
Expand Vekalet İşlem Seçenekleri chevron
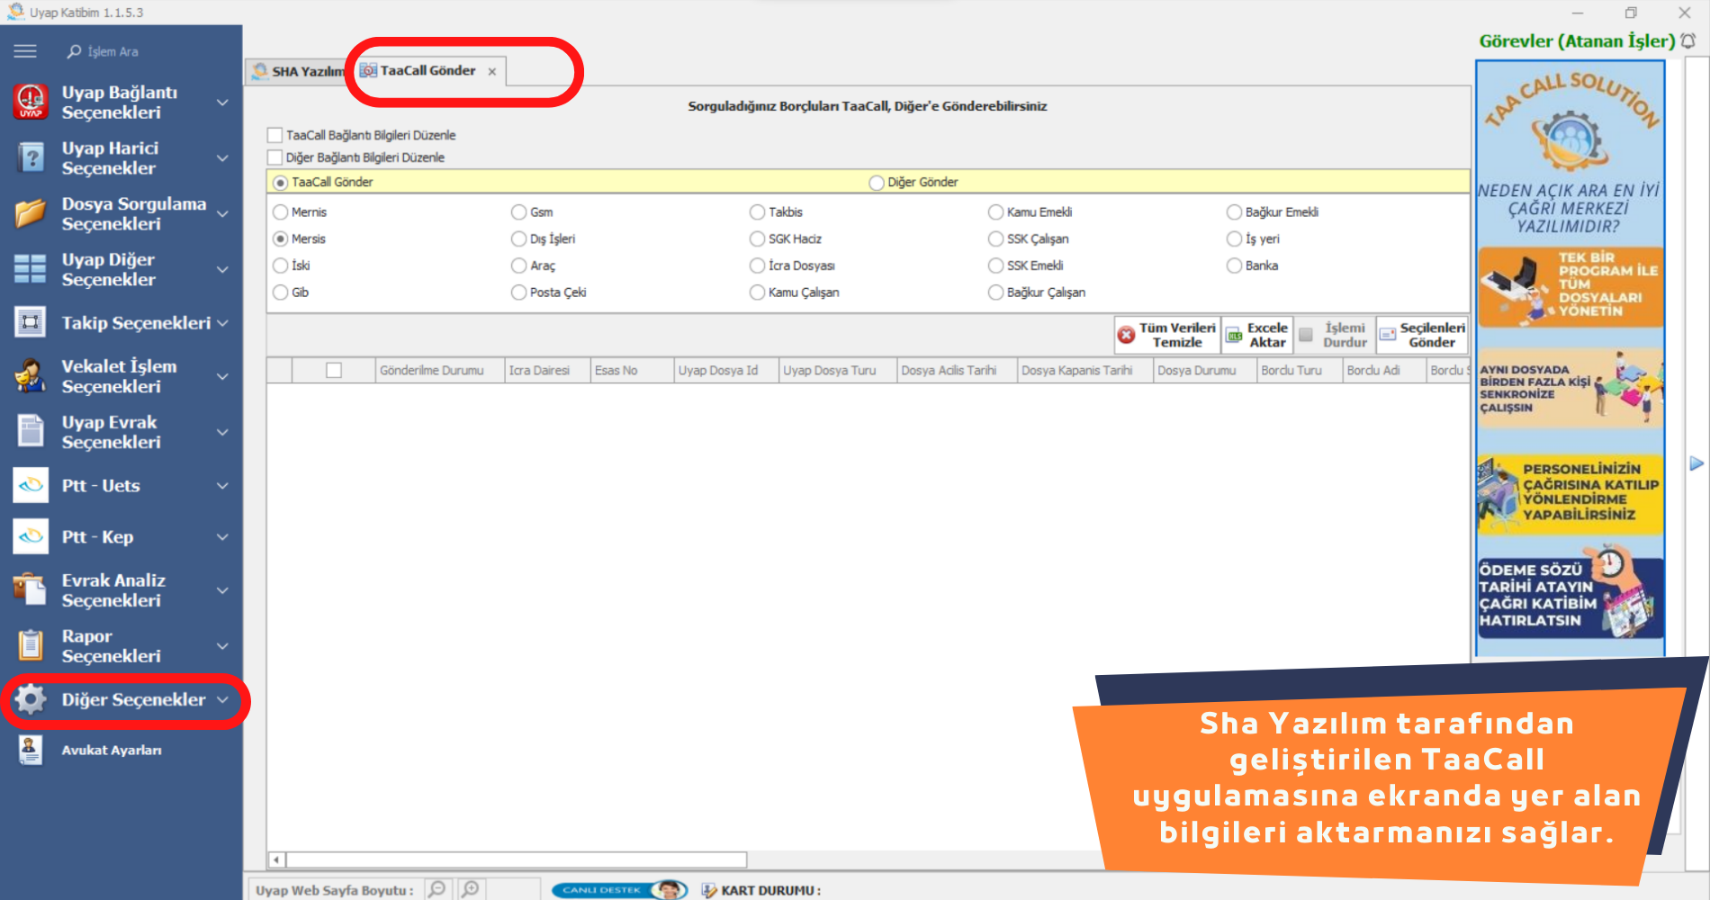(222, 376)
